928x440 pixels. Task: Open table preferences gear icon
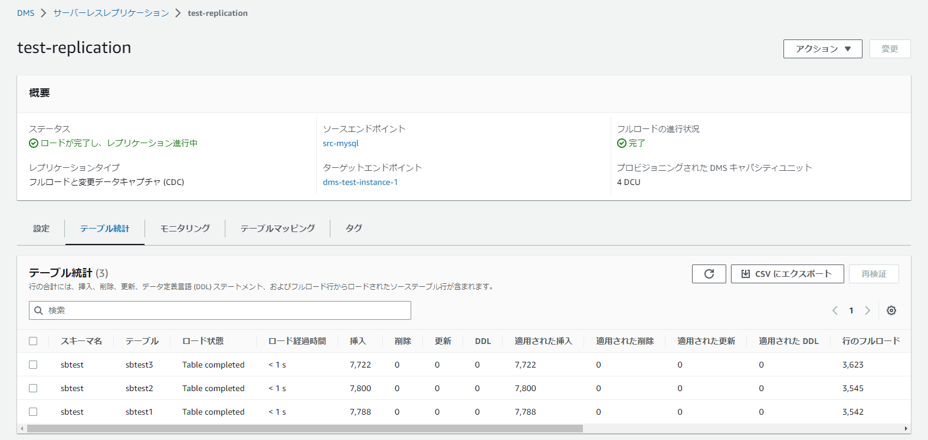(891, 310)
